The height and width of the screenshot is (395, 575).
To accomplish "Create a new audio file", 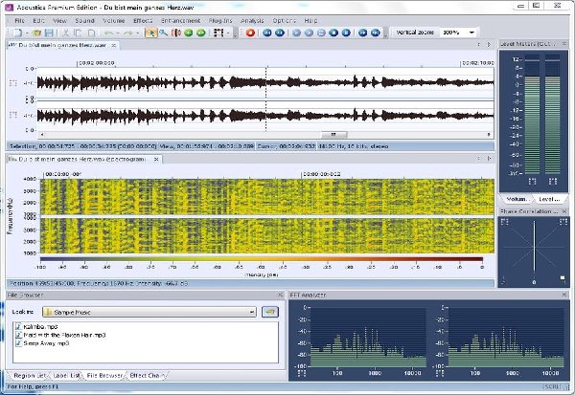I will tap(17, 33).
